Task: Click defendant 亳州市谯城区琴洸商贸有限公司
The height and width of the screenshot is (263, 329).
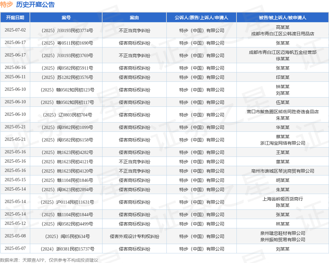Action: [x=283, y=171]
